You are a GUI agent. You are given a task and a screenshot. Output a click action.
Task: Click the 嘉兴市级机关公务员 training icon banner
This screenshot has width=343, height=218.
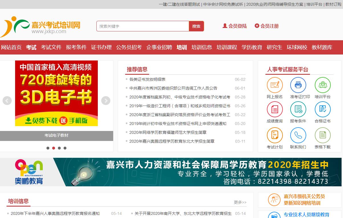(300, 200)
